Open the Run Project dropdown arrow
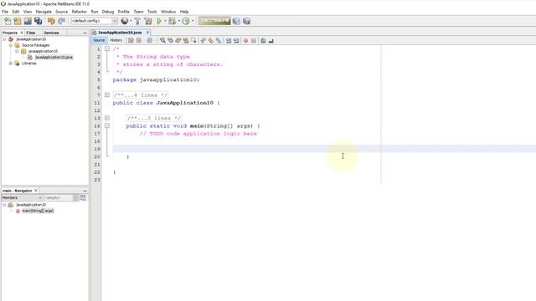 click(165, 21)
